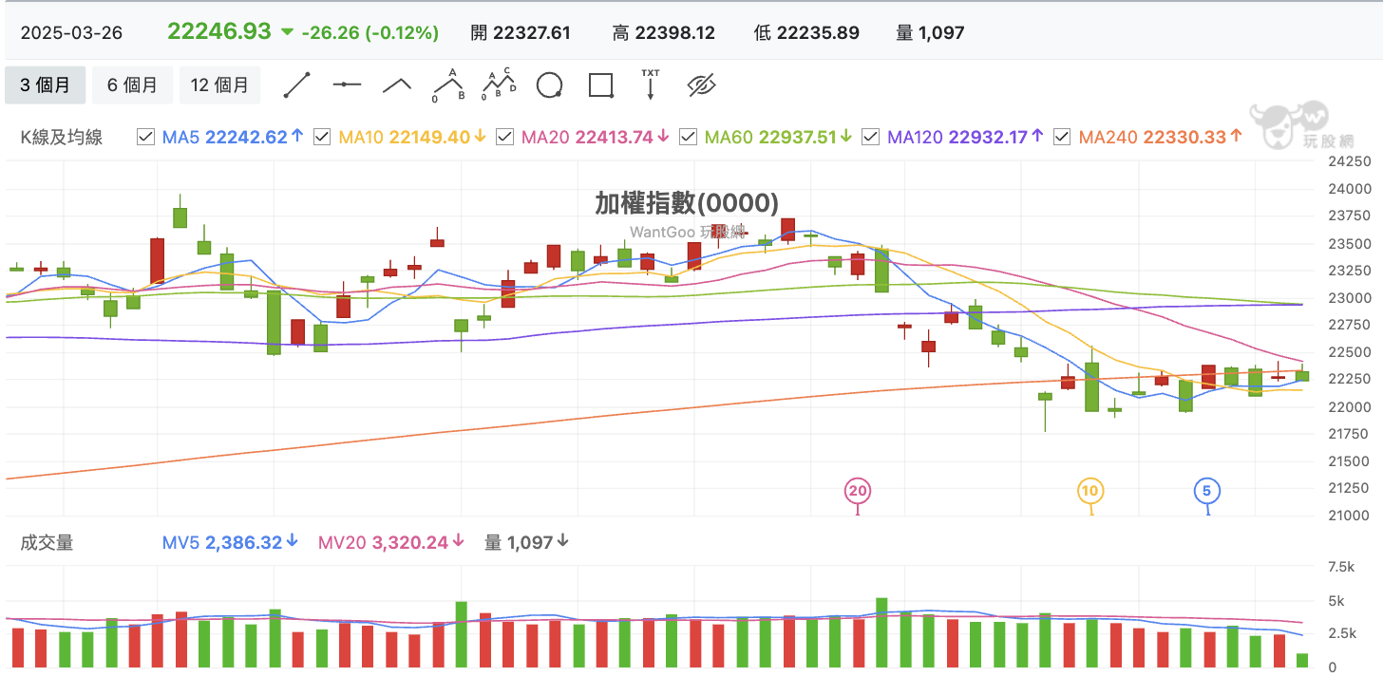
Task: Toggle the hide drawings eye icon
Action: (701, 85)
